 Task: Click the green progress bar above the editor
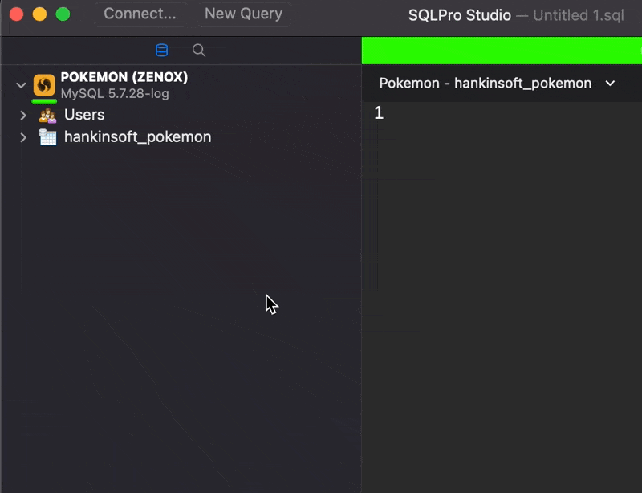(x=502, y=50)
